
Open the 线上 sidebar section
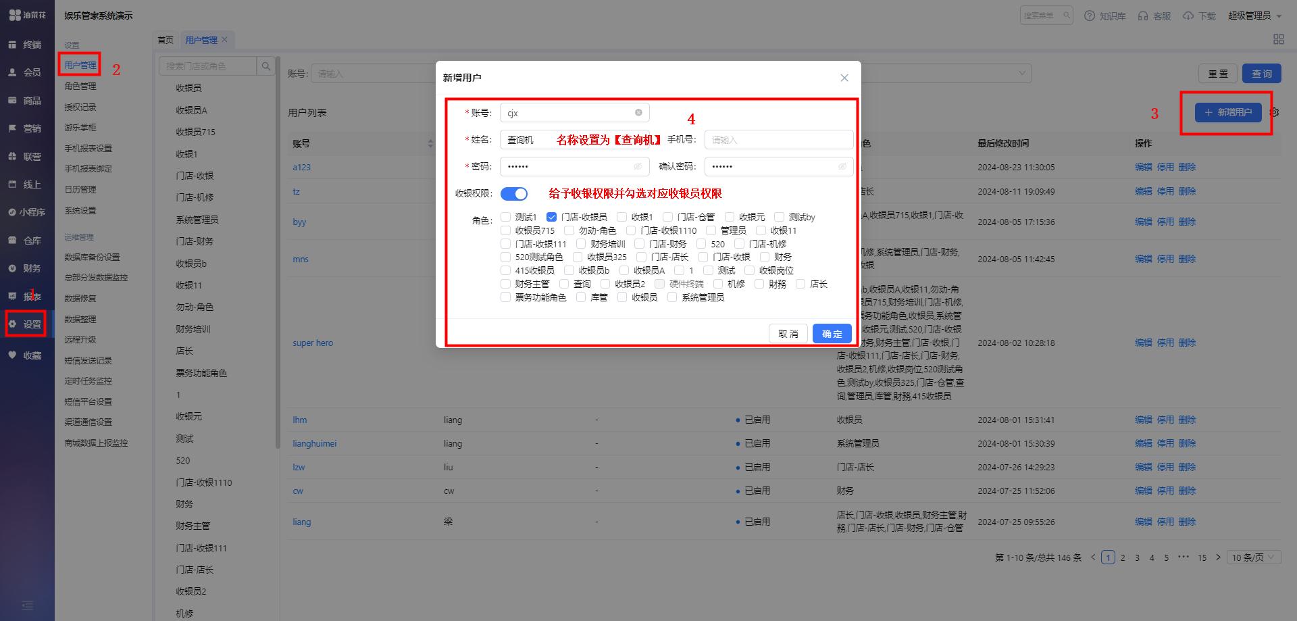pos(26,184)
